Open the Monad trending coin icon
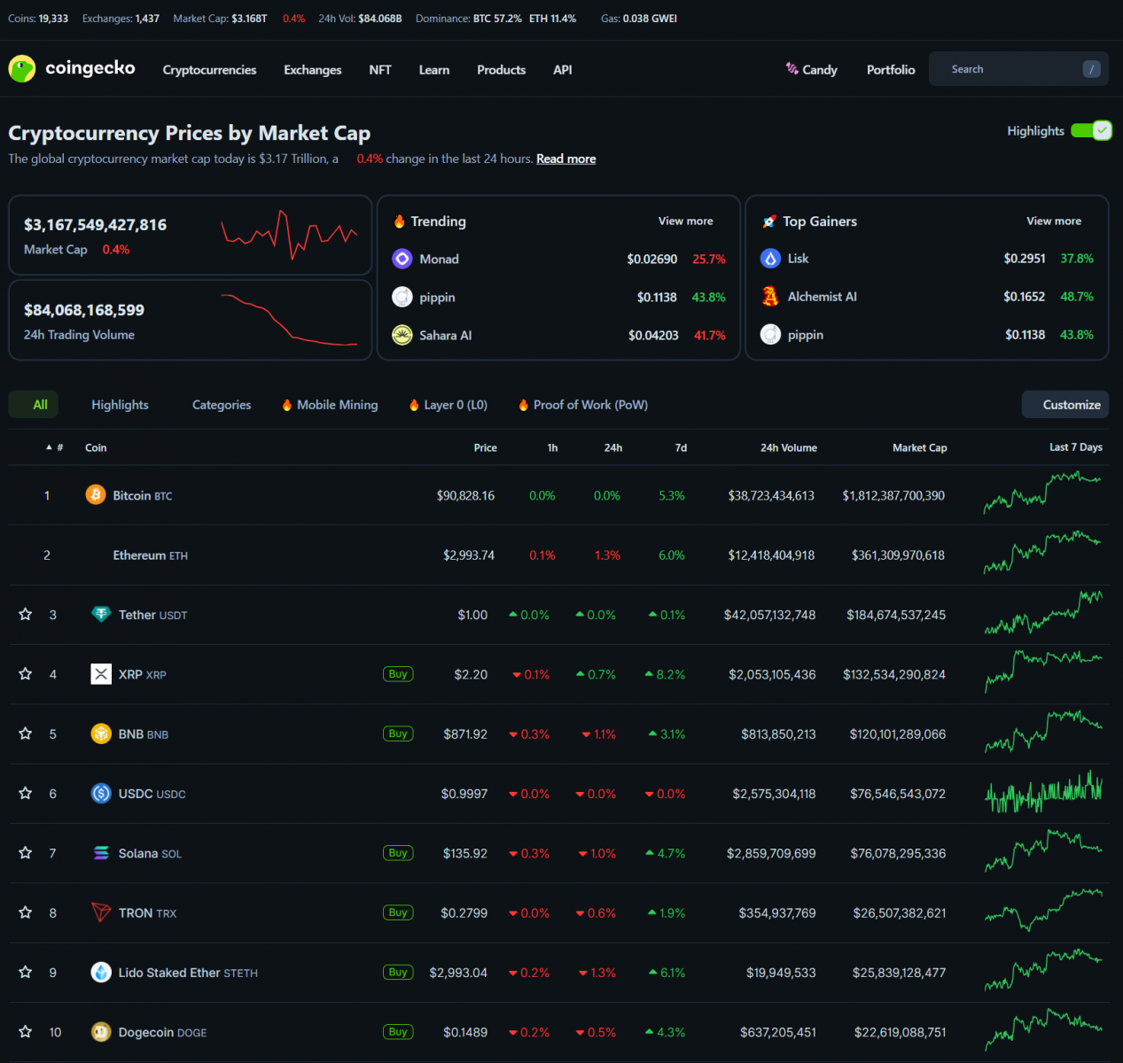The width and height of the screenshot is (1123, 1063). click(402, 259)
